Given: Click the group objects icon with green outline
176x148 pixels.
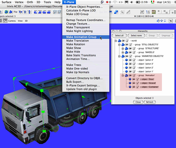Looking at the screenshot, I should coord(6,12).
